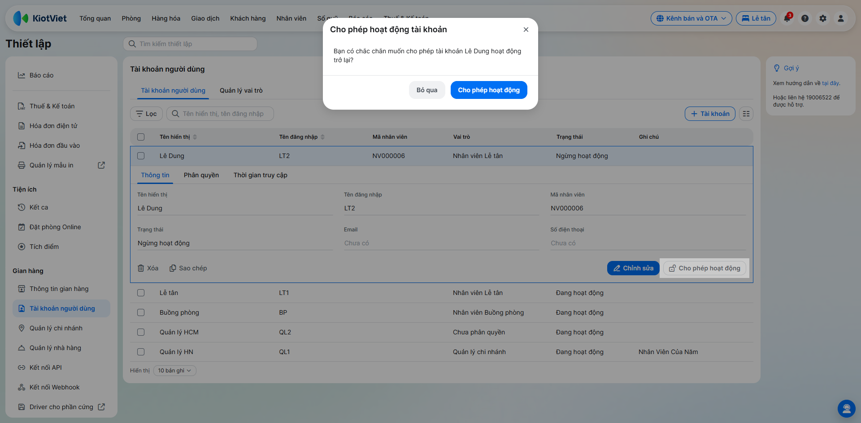Open Kết ca sidebar item
The image size is (861, 423).
(x=61, y=207)
